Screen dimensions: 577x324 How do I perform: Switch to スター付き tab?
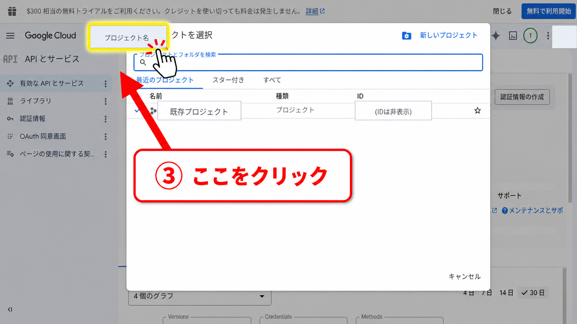tap(228, 80)
